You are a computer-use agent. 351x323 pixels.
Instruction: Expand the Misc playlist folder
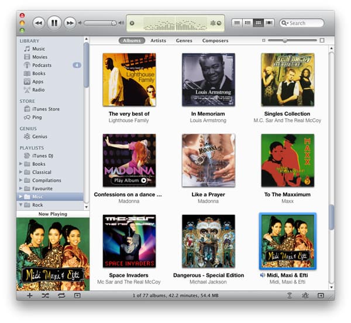[x=20, y=197]
